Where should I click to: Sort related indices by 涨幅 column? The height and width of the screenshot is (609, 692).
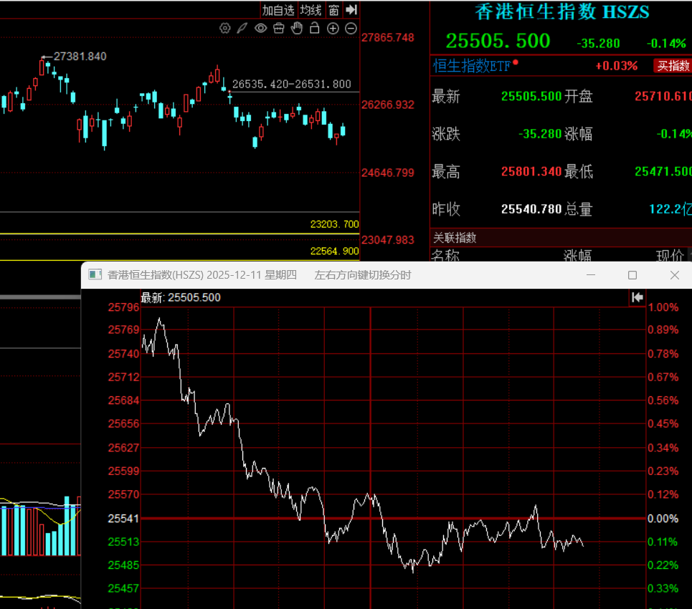pos(577,255)
